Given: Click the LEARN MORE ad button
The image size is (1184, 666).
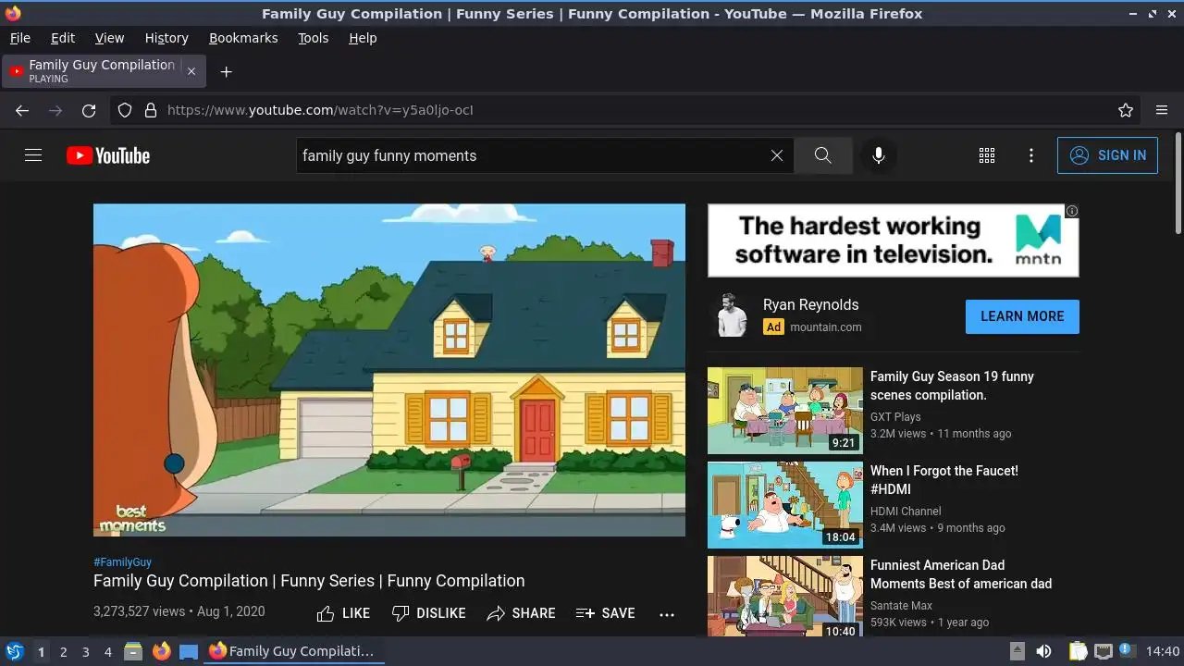Looking at the screenshot, I should coord(1022,316).
